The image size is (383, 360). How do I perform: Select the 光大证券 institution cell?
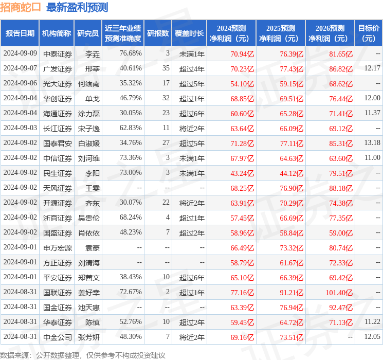(58, 84)
